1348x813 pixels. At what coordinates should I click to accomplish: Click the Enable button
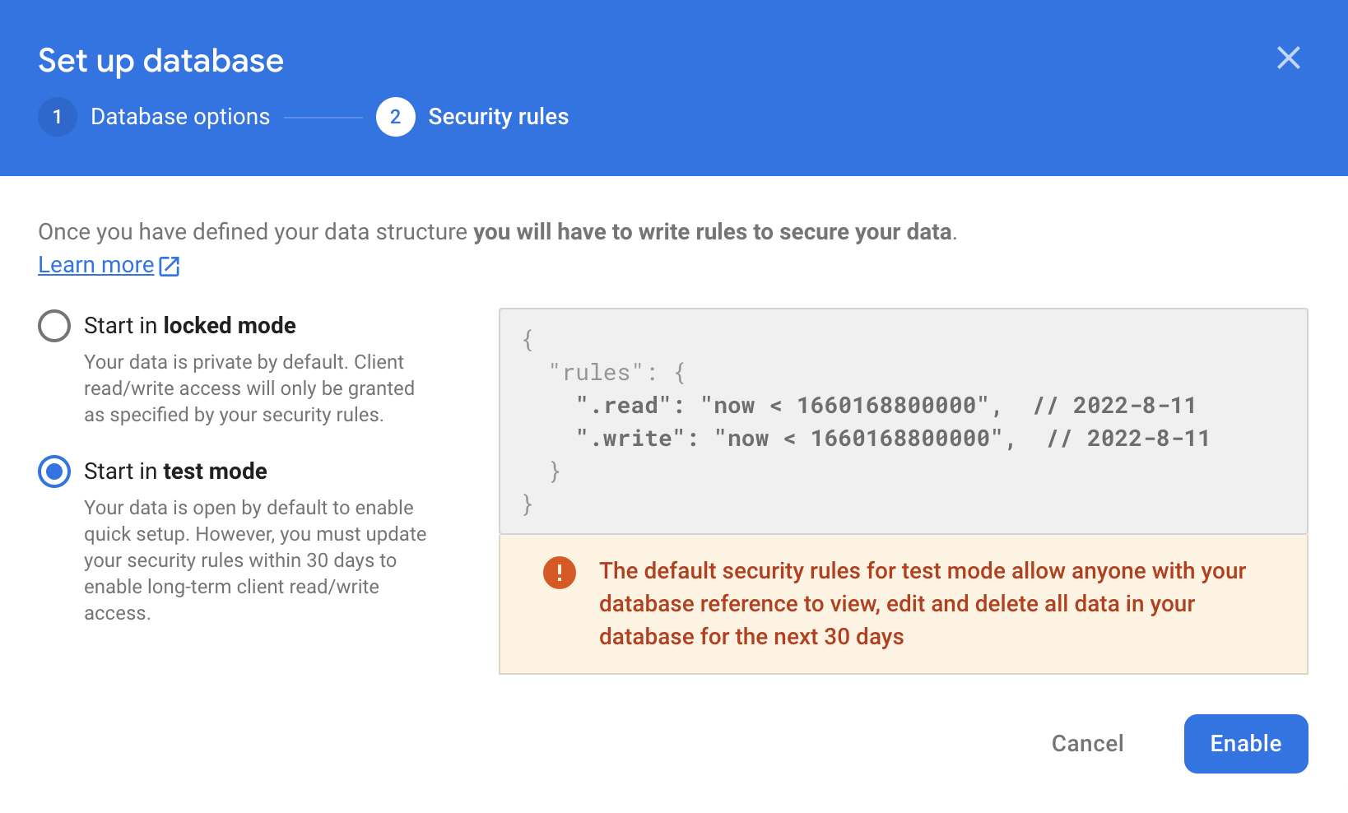pos(1245,743)
